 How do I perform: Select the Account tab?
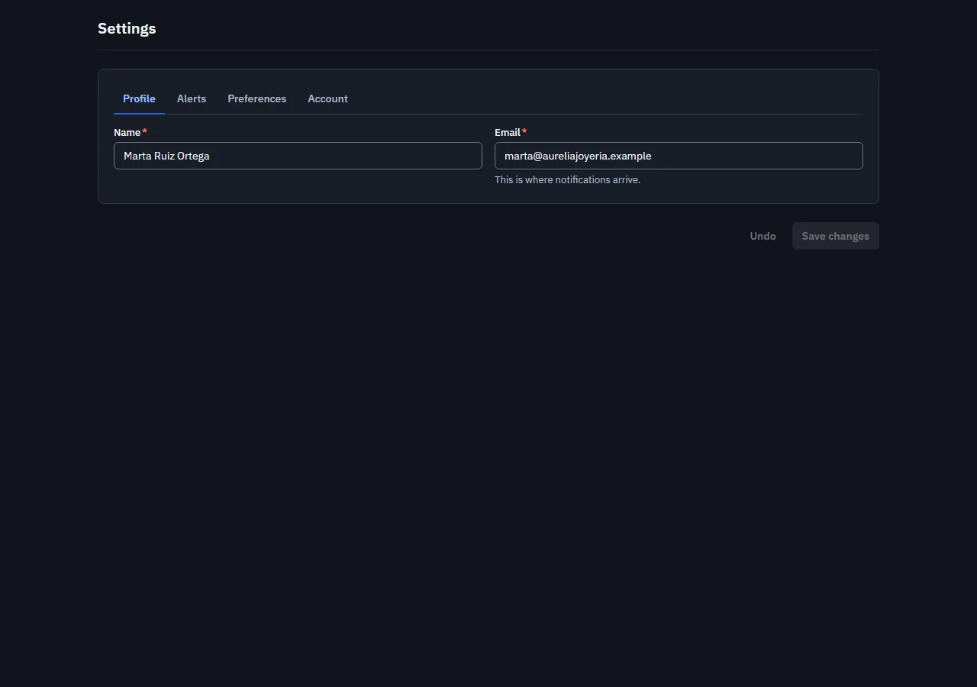click(x=327, y=98)
